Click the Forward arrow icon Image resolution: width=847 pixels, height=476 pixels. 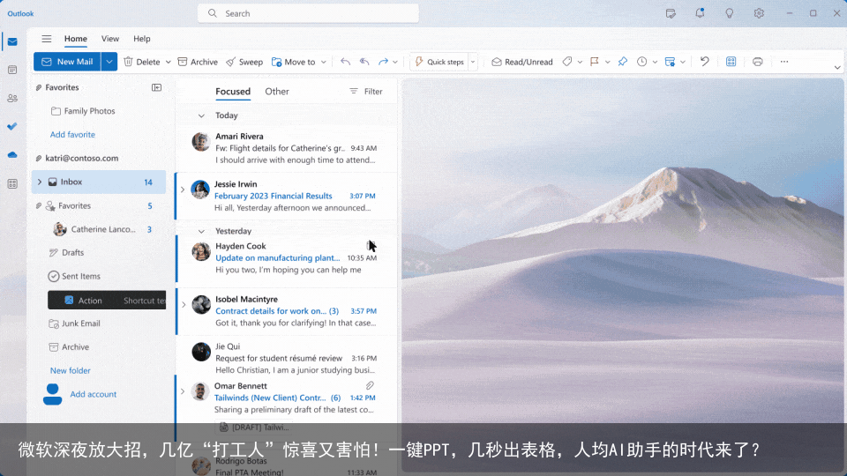[x=383, y=62]
